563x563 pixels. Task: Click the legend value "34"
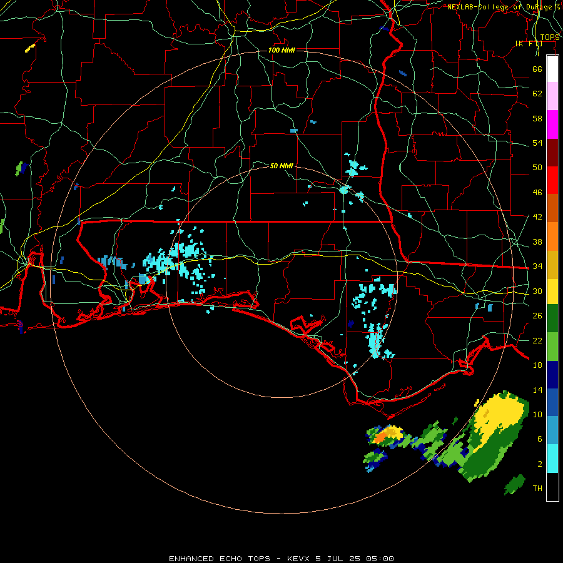pos(537,266)
